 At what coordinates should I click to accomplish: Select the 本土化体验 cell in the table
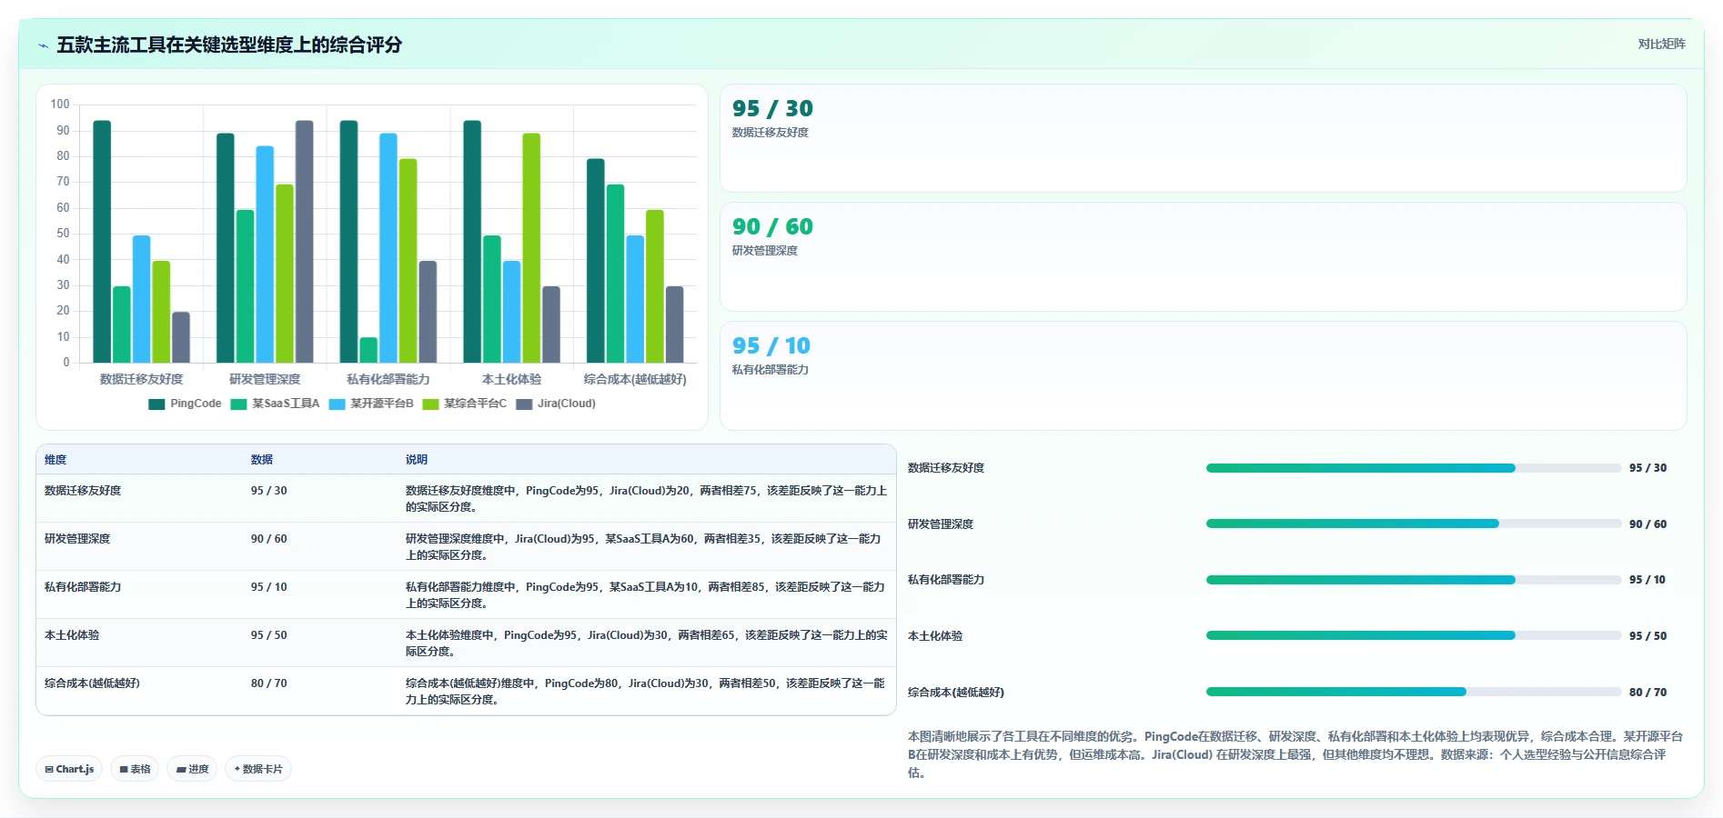coord(72,635)
